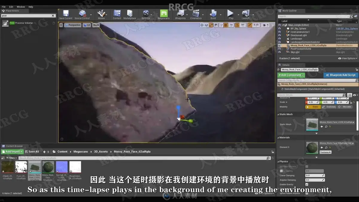Open the Marketplace toolbar icon

[x=130, y=14]
